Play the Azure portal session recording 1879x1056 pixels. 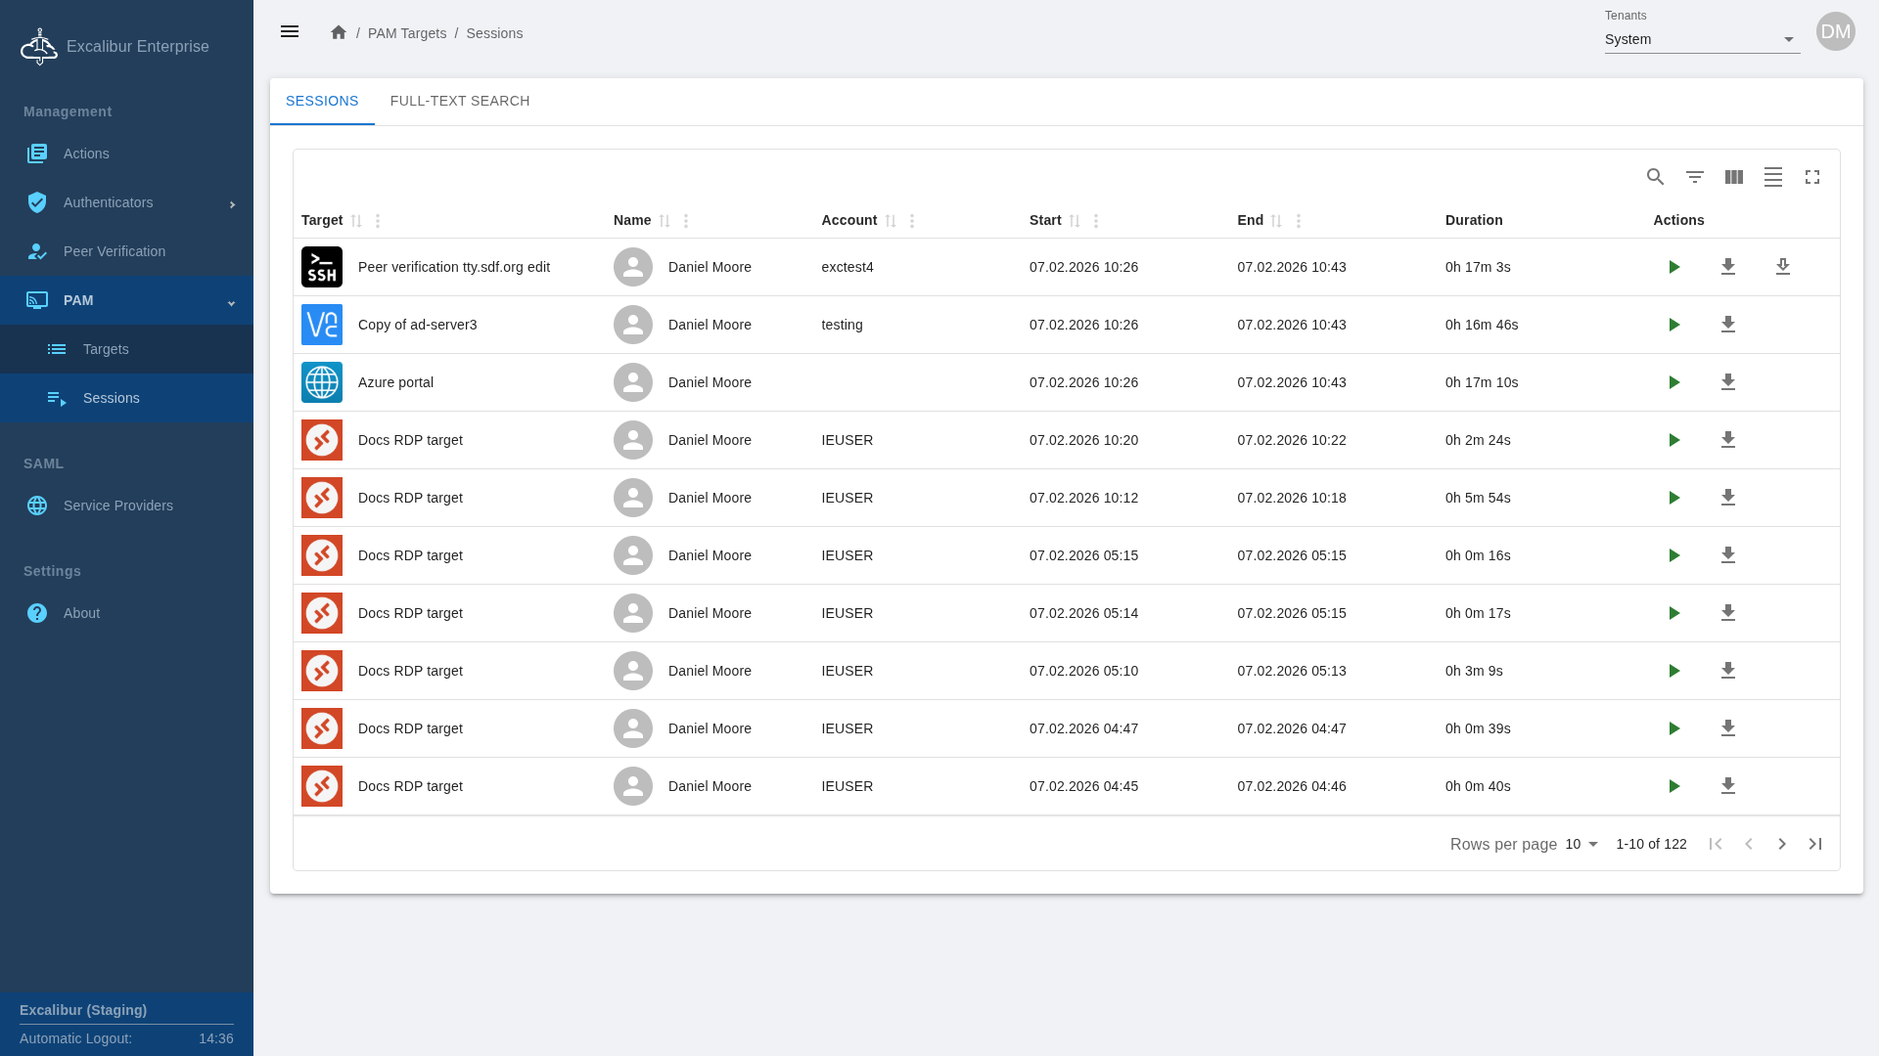click(1673, 382)
